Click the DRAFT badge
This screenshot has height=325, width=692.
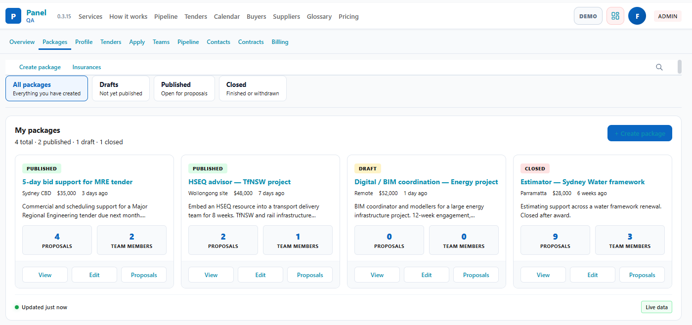pyautogui.click(x=368, y=168)
